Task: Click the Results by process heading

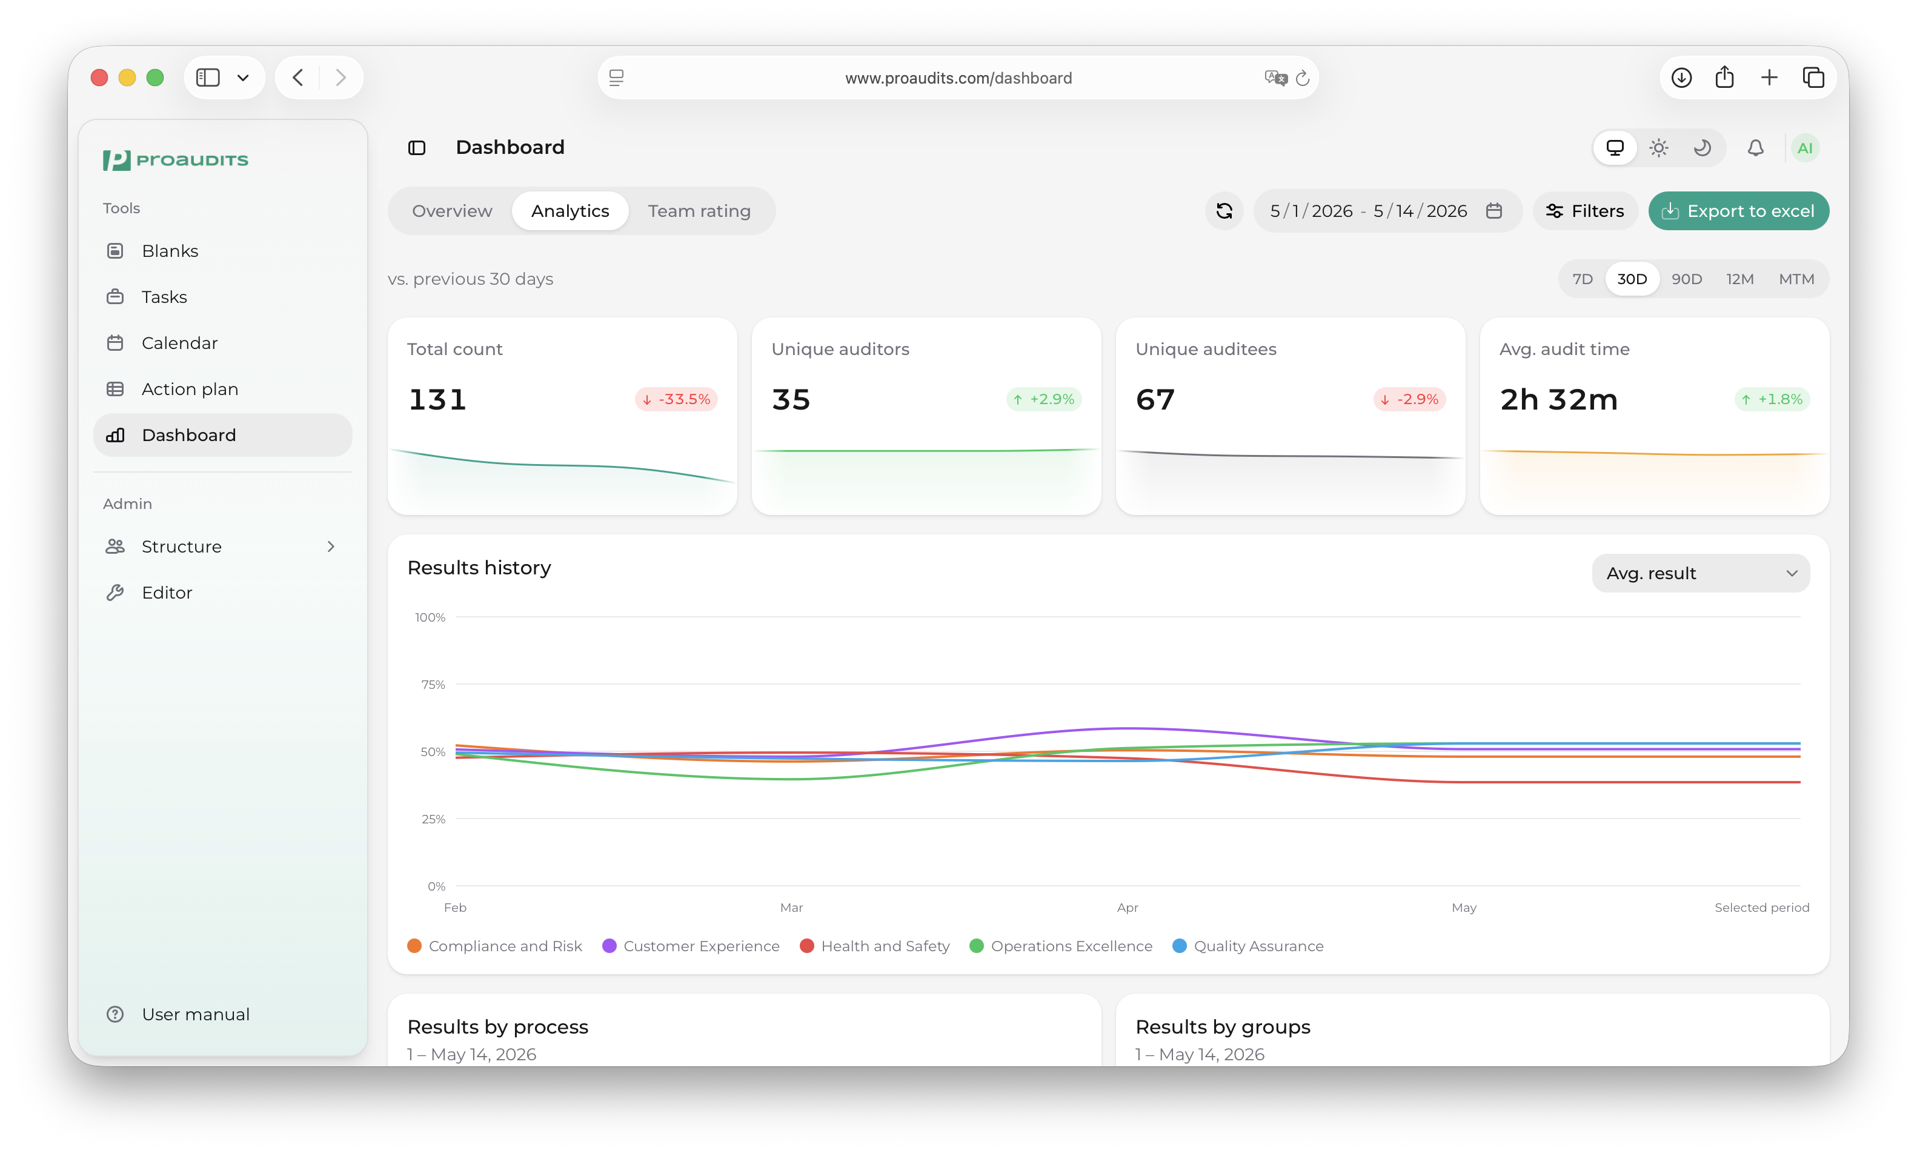Action: click(x=498, y=1027)
